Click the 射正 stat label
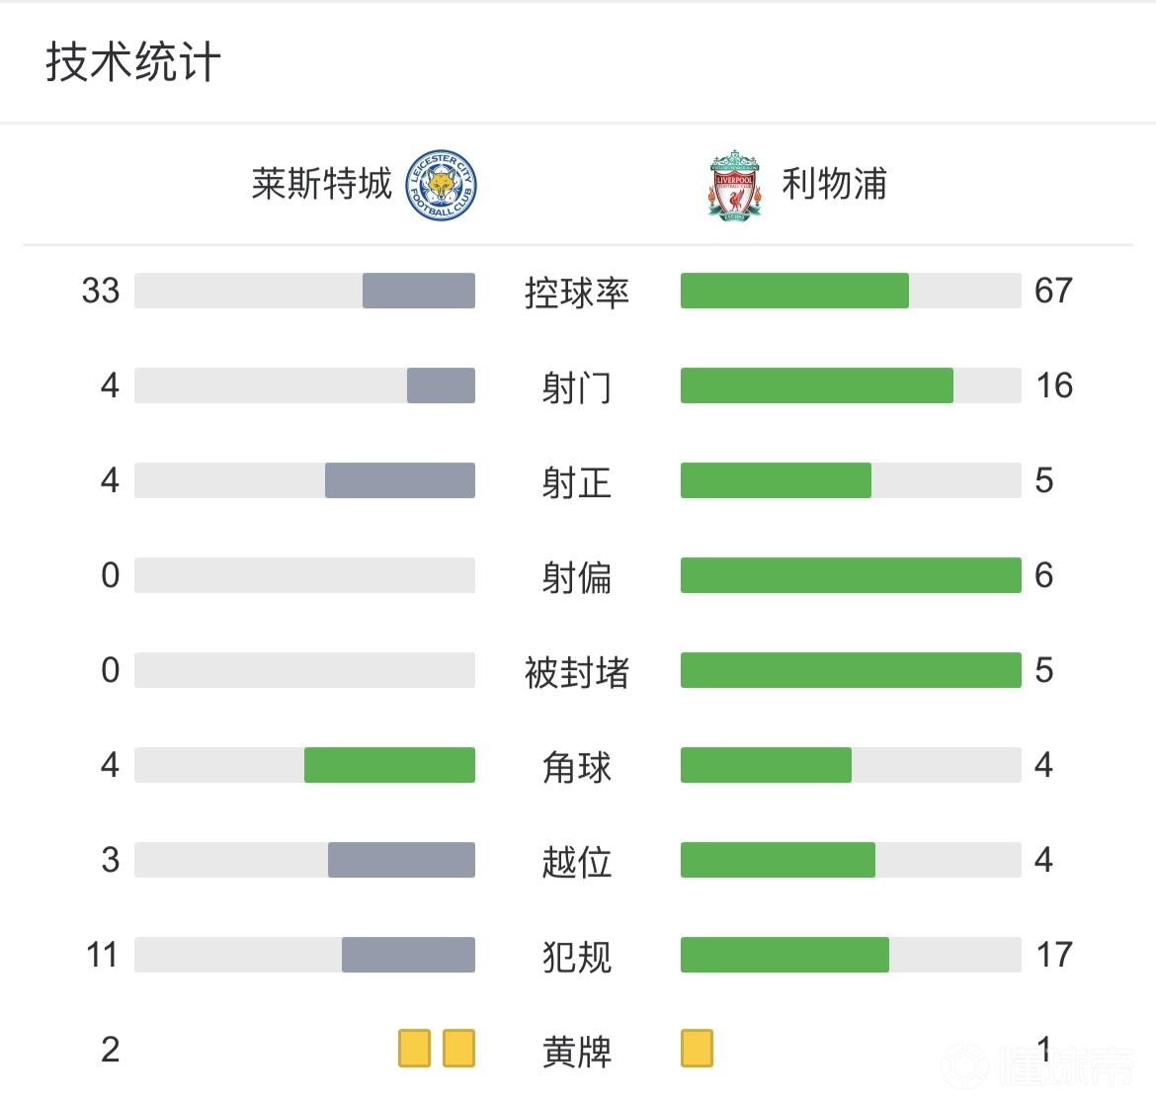This screenshot has height=1101, width=1156. click(x=577, y=482)
